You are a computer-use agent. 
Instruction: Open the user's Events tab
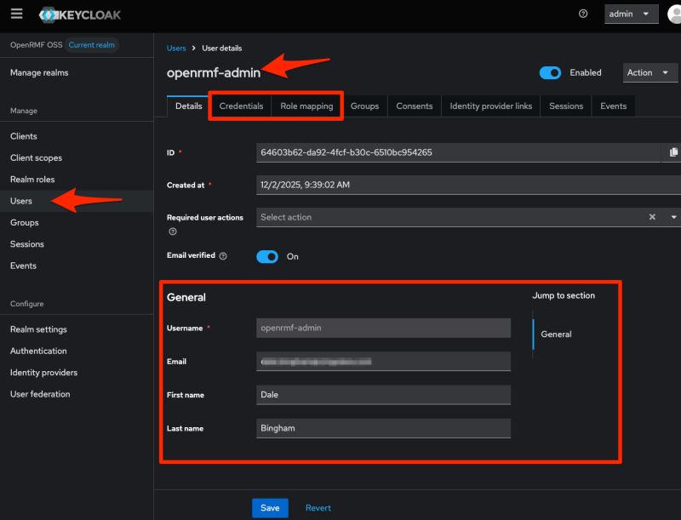[x=613, y=106]
